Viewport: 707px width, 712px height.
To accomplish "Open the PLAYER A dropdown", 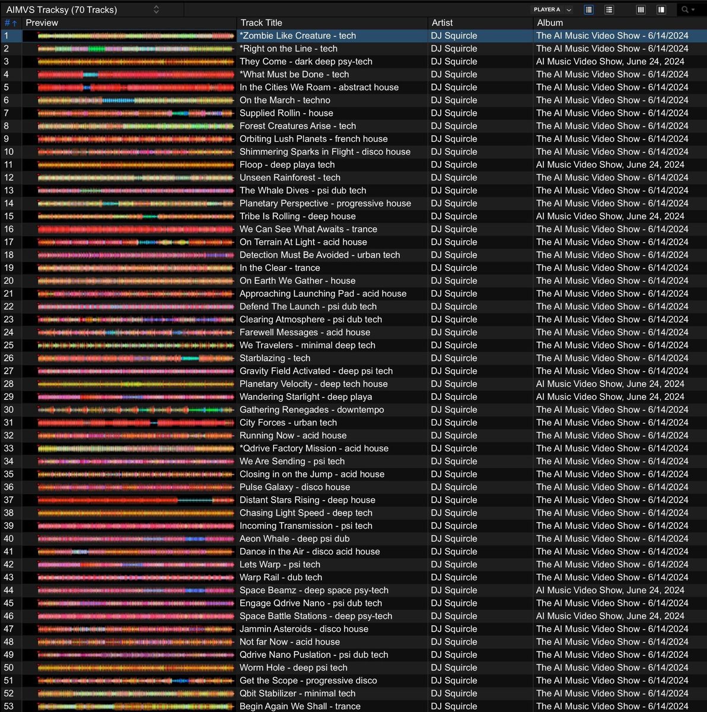I will (x=552, y=9).
